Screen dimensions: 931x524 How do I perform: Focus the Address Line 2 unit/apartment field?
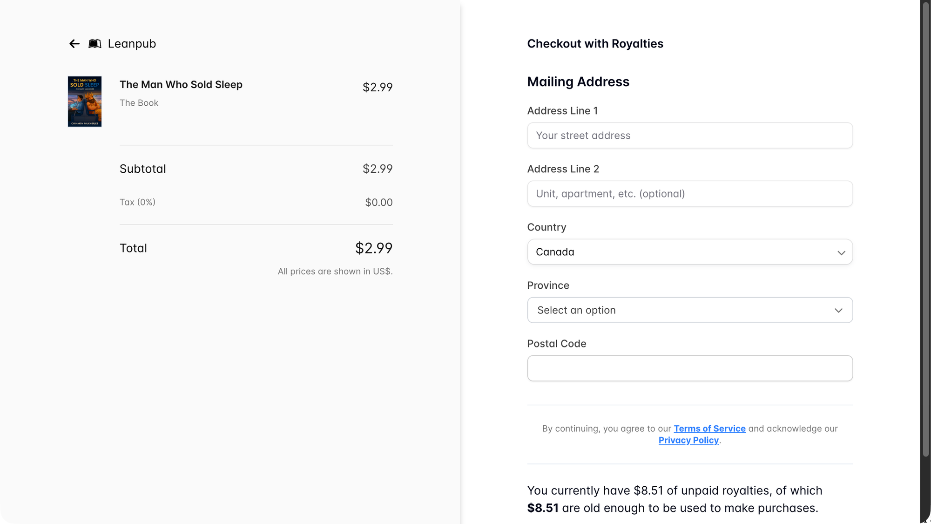tap(690, 194)
